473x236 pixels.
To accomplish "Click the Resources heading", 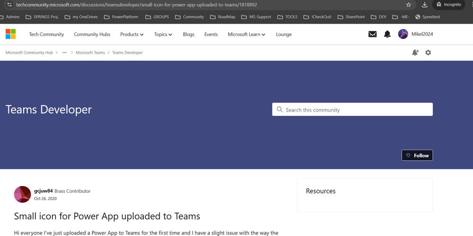I will pyautogui.click(x=321, y=191).
